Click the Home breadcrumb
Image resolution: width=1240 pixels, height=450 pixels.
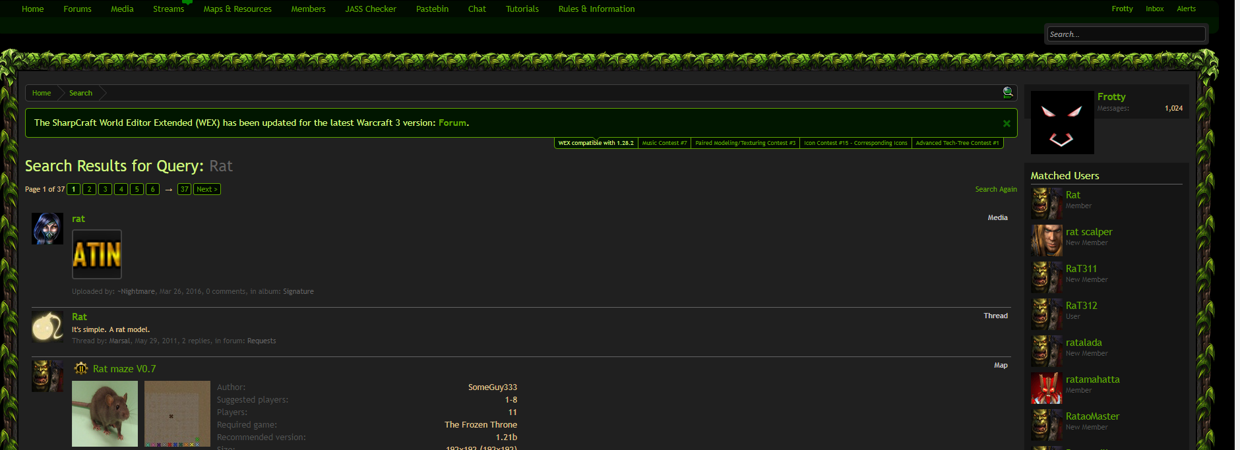pyautogui.click(x=42, y=93)
